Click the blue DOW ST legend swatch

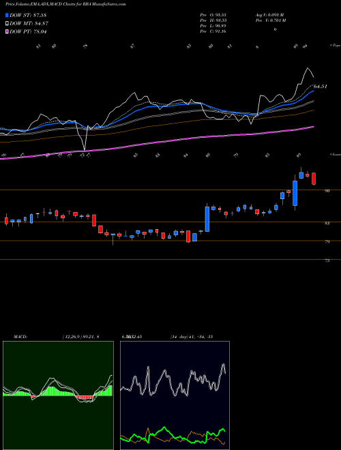tap(7, 15)
